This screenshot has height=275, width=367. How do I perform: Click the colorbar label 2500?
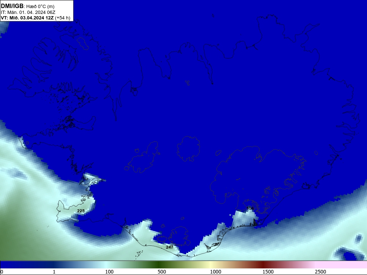pyautogui.click(x=320, y=272)
